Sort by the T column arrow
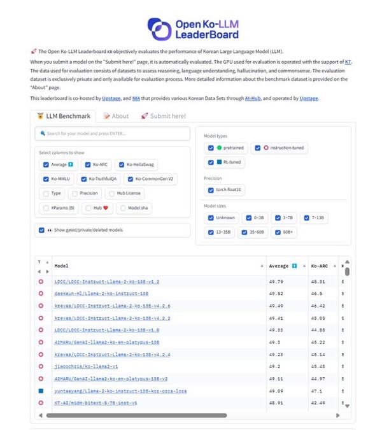Image resolution: width=382 pixels, height=430 pixels. point(47,262)
